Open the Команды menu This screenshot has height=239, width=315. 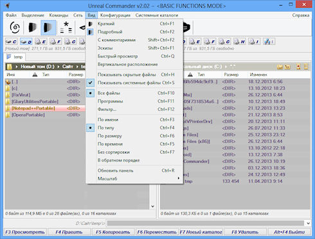(59, 15)
